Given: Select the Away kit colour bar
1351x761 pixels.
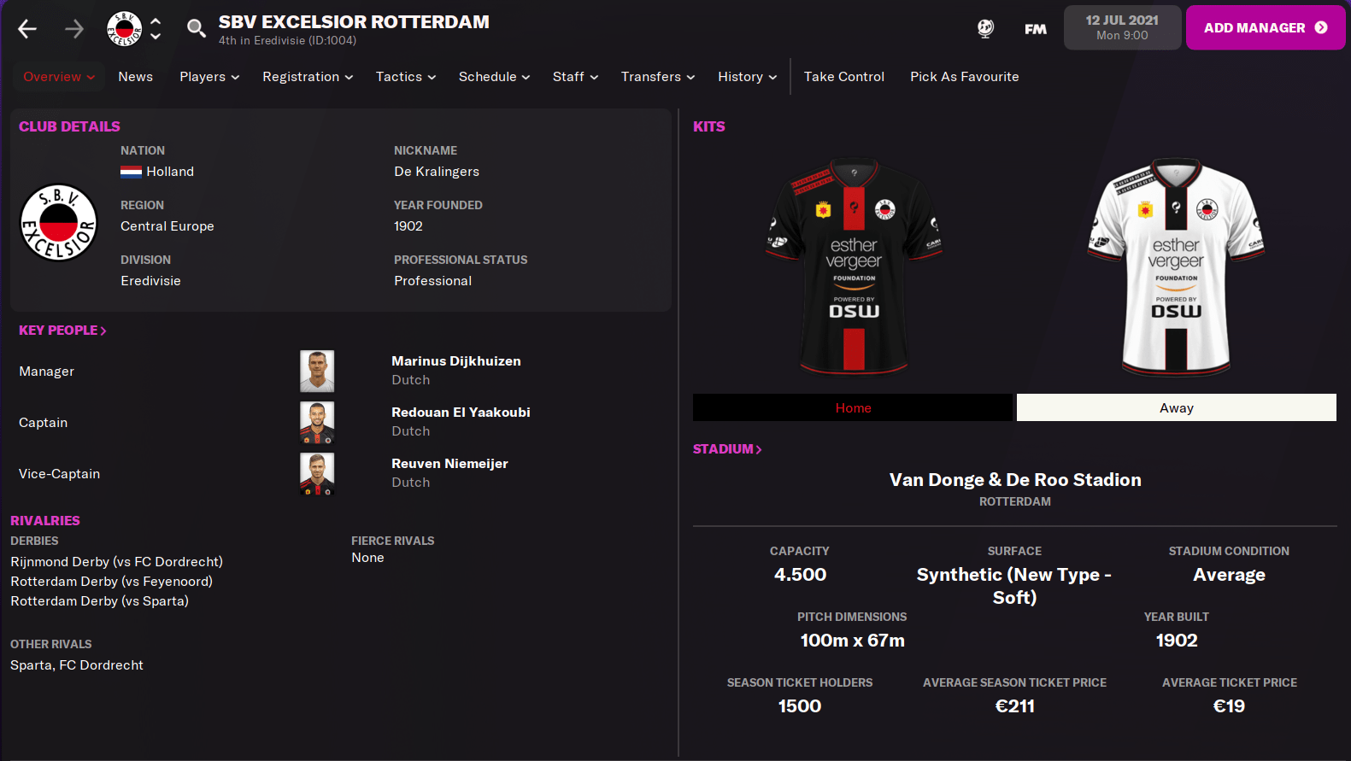Looking at the screenshot, I should pyautogui.click(x=1177, y=407).
